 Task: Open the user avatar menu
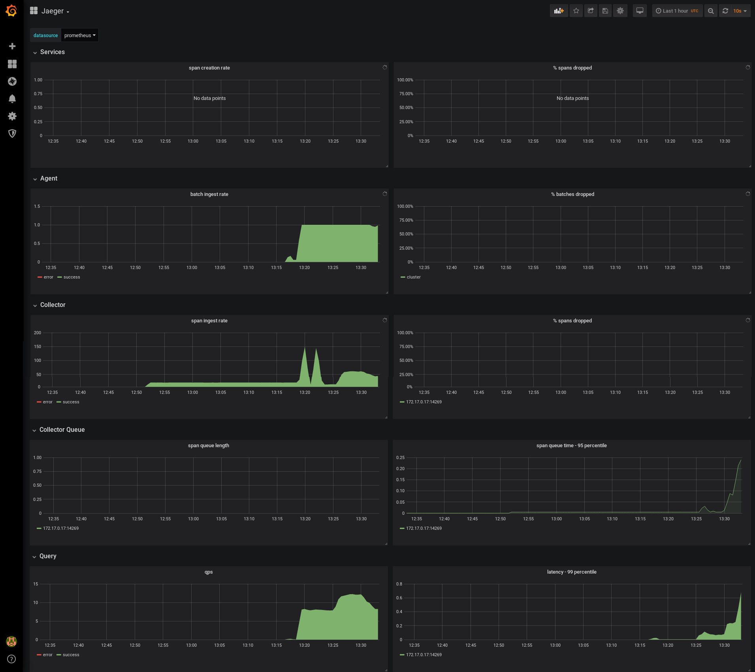[11, 642]
